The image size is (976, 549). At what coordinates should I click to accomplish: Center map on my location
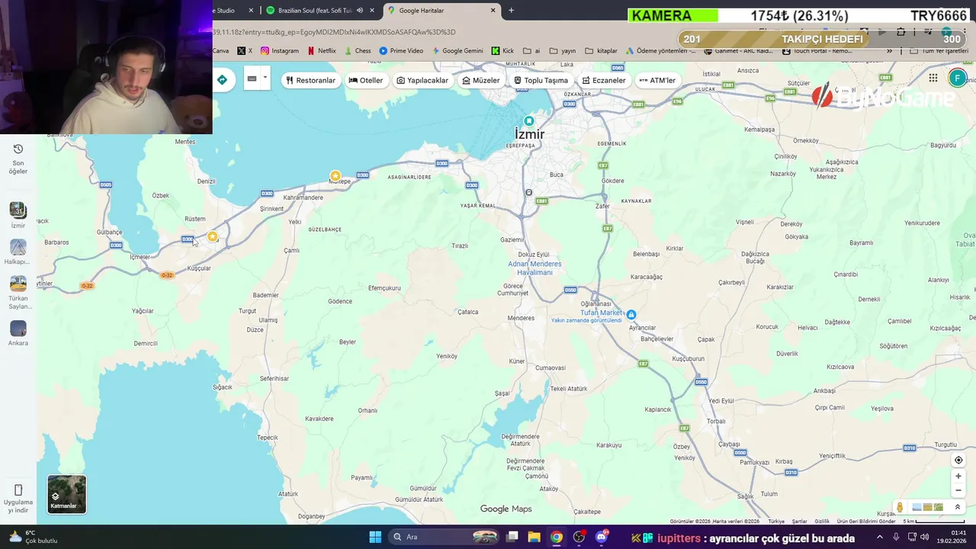958,460
